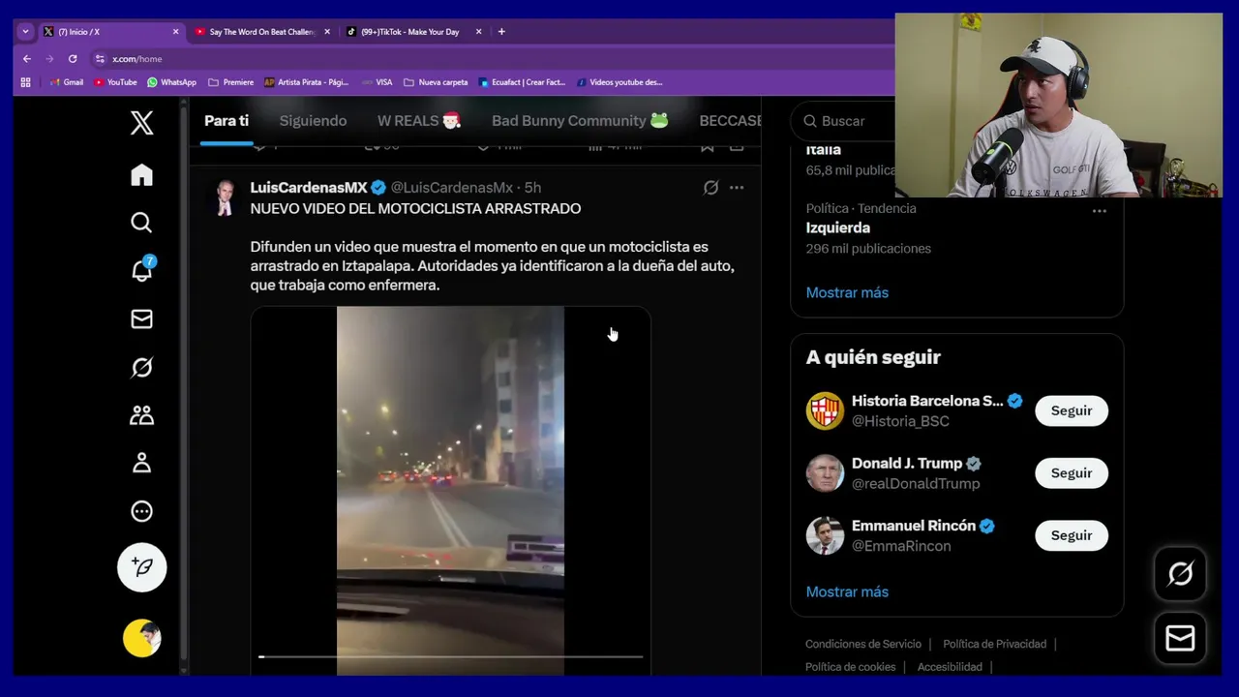Go to Home via house icon

(x=141, y=174)
